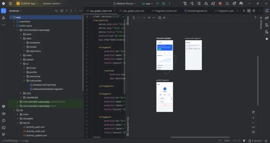Select profileFragment destination thumbnail
The image size is (270, 143).
165,97
